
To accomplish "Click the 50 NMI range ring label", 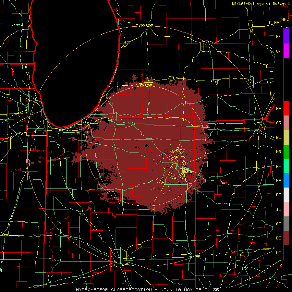I will [146, 86].
